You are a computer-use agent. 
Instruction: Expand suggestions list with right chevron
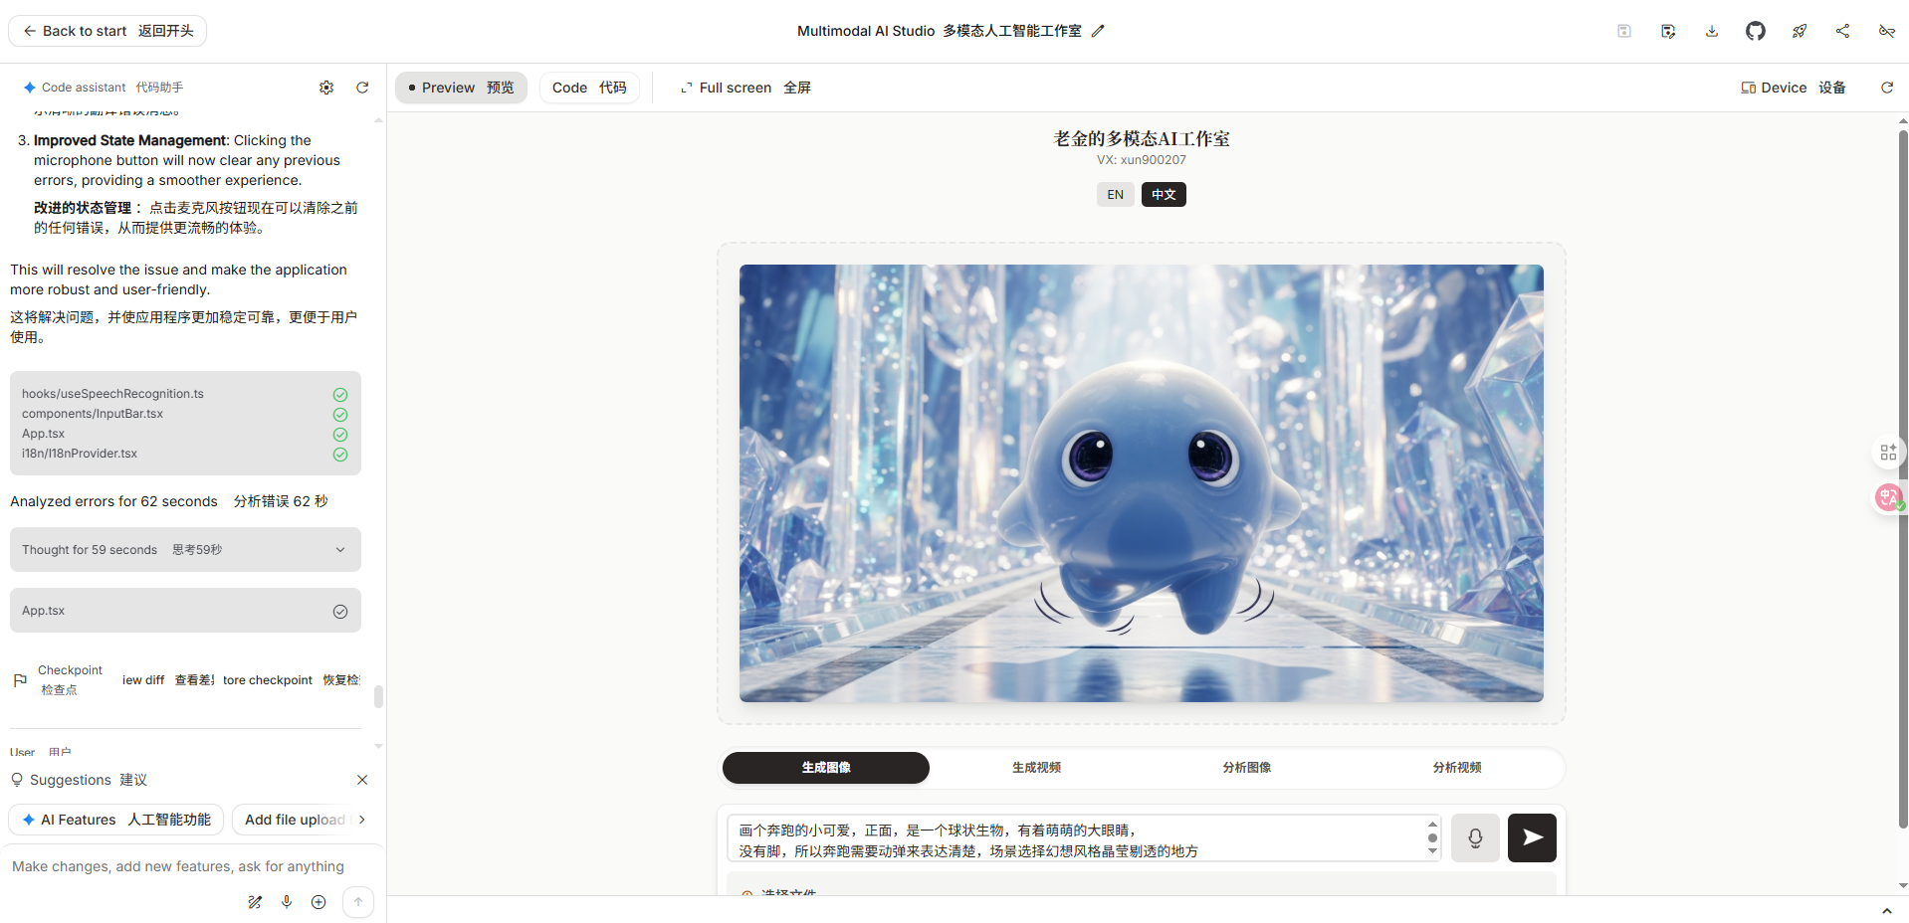[362, 820]
